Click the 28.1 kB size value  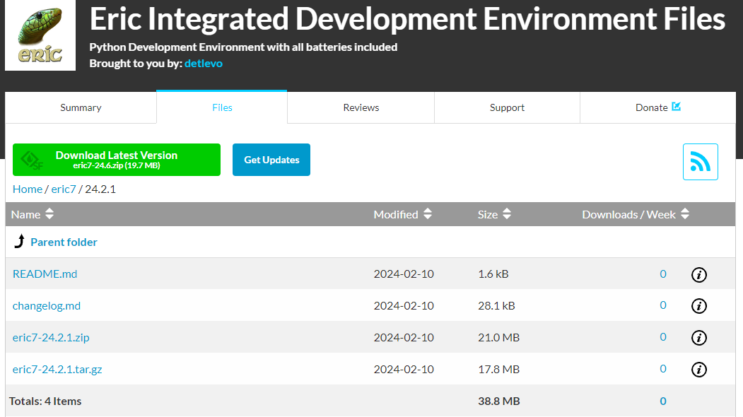496,305
